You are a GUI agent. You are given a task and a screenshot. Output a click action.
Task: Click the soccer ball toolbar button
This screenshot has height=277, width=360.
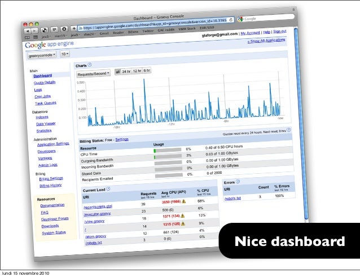click(45, 30)
